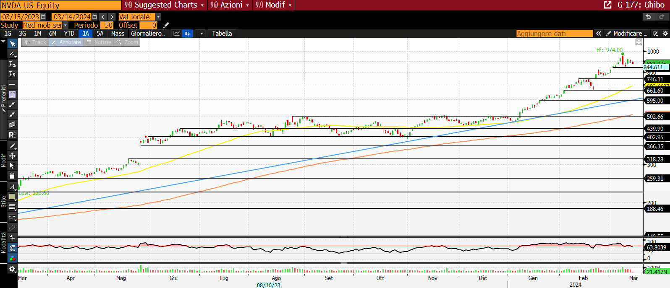Viewport: 670px width, 288px height.
Task: Click the Tabella button
Action: [x=222, y=34]
